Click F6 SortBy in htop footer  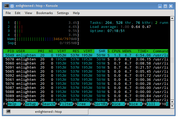(99, 104)
